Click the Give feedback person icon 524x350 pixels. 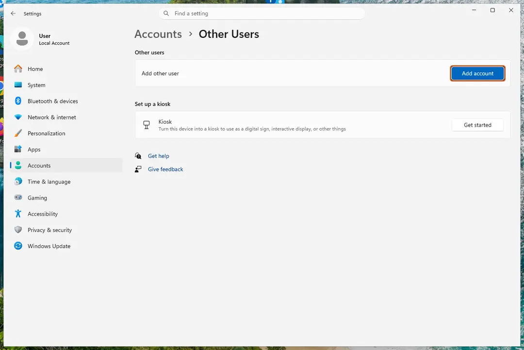[138, 169]
